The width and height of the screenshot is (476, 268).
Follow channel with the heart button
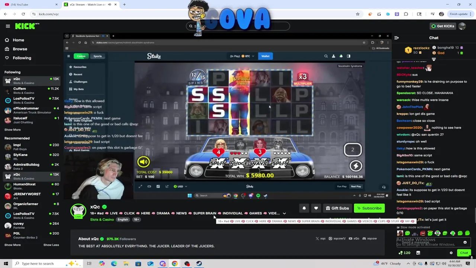(x=316, y=208)
